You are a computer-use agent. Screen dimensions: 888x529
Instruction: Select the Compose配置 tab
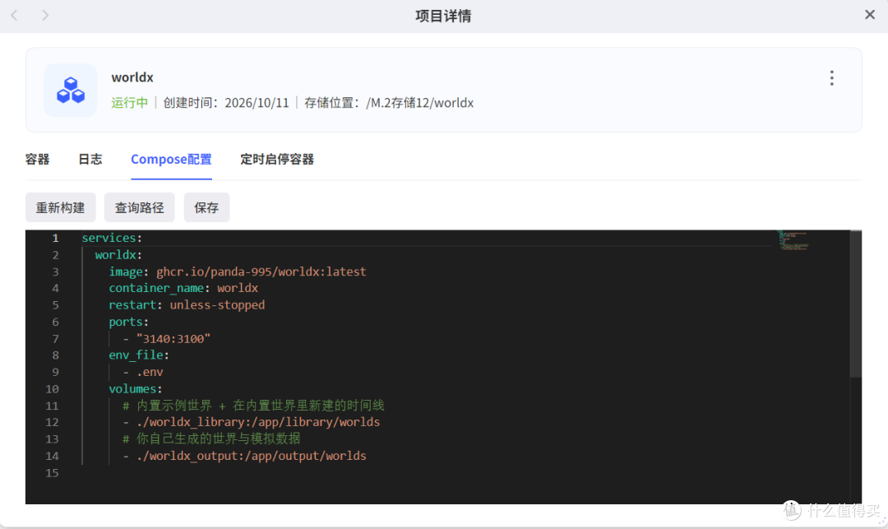[171, 159]
